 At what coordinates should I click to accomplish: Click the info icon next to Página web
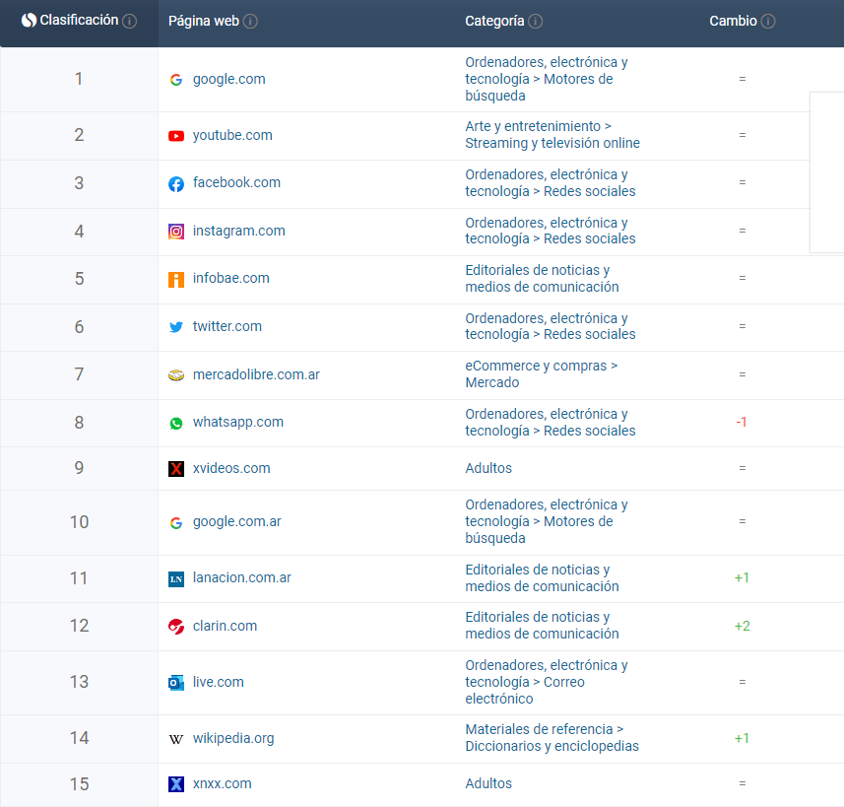pyautogui.click(x=250, y=22)
